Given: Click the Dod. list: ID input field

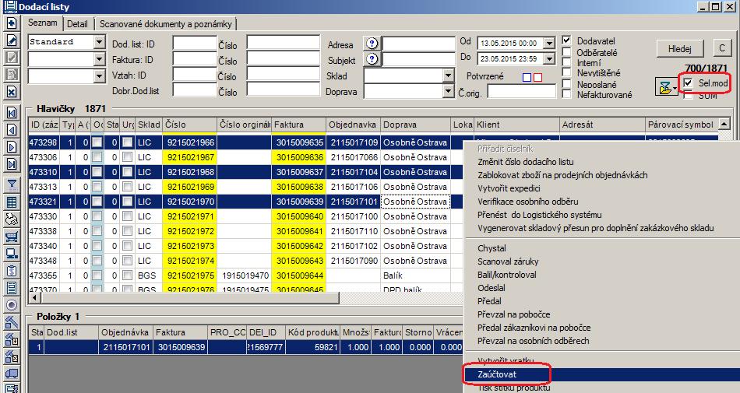Looking at the screenshot, I should tap(195, 43).
